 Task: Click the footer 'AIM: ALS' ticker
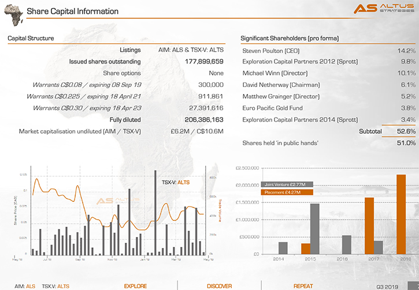(25, 287)
